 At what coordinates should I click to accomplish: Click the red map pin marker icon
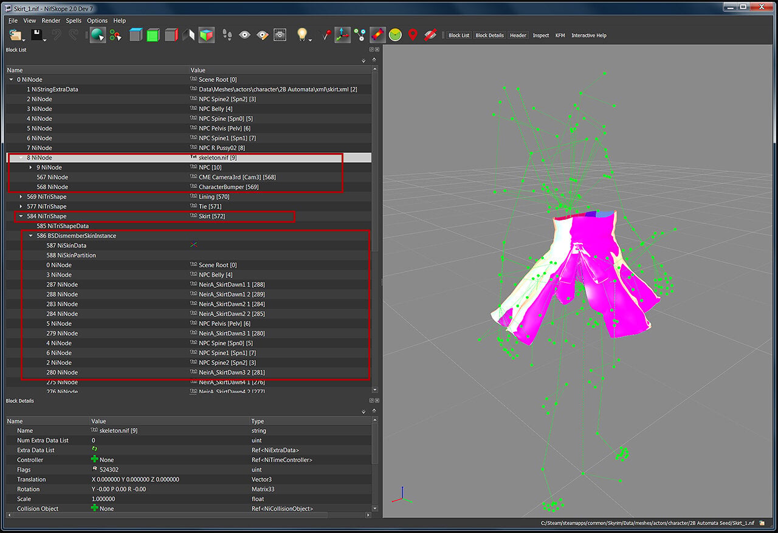click(413, 35)
